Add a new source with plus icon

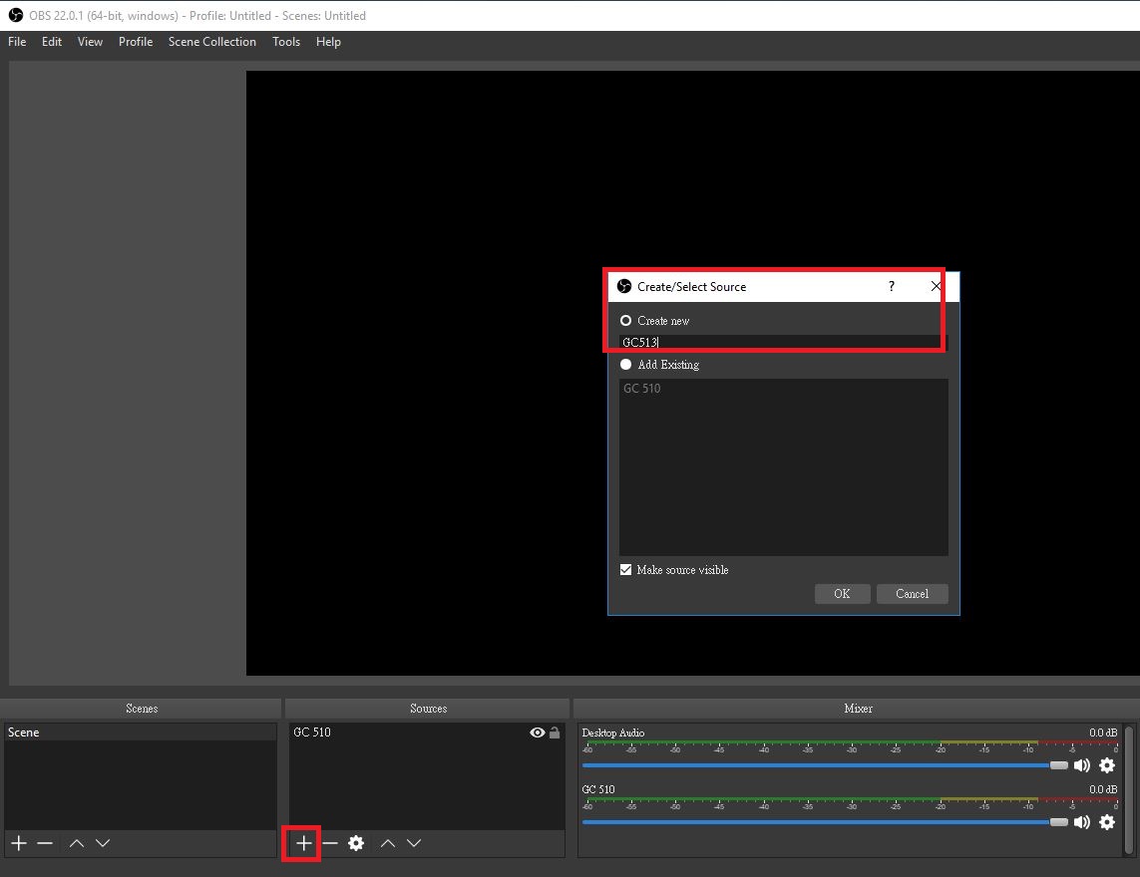coord(304,843)
